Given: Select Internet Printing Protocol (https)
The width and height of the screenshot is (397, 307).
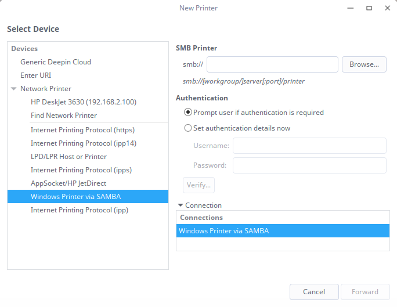Looking at the screenshot, I should pyautogui.click(x=82, y=130).
